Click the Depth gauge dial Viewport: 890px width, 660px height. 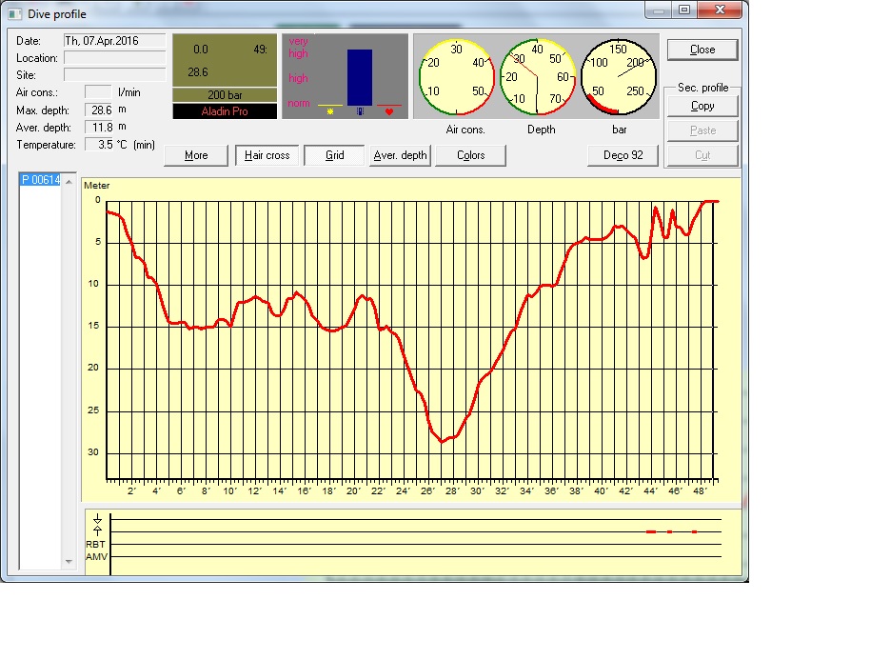(x=538, y=77)
